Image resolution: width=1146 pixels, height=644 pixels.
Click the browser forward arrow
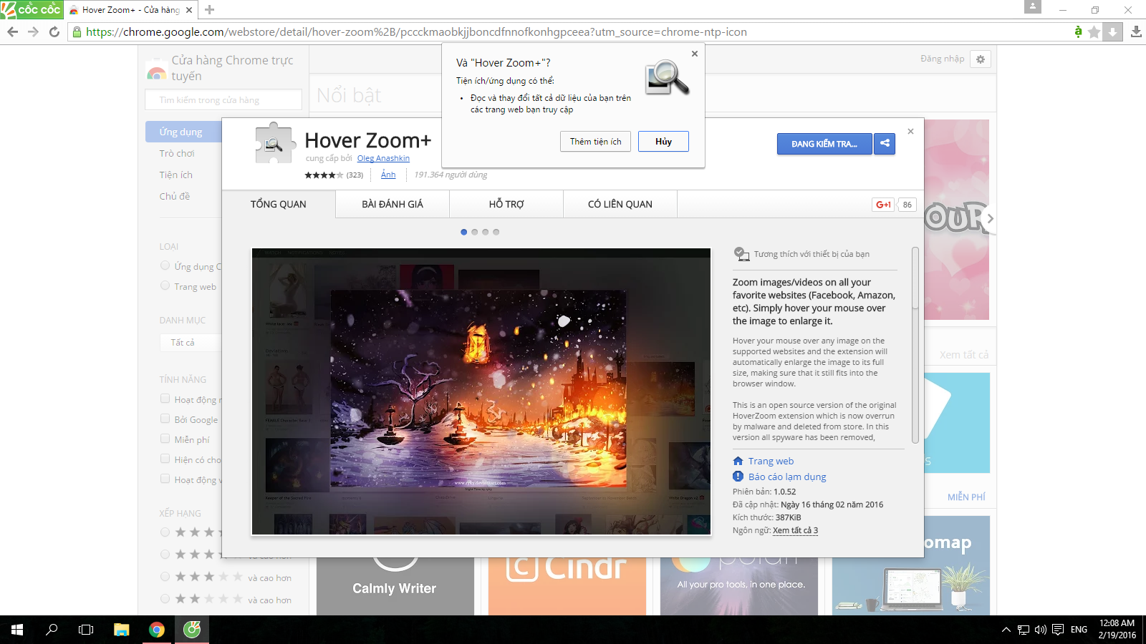(33, 31)
